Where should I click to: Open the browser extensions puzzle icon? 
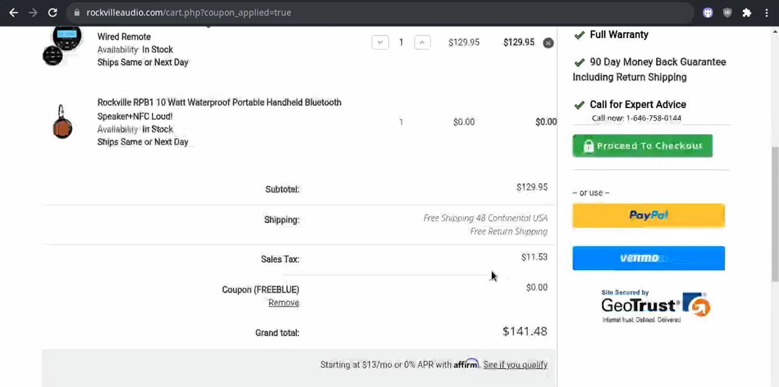pyautogui.click(x=747, y=12)
